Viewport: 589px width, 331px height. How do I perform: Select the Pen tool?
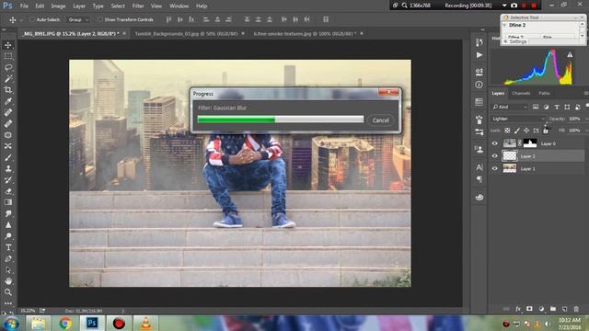pyautogui.click(x=8, y=258)
